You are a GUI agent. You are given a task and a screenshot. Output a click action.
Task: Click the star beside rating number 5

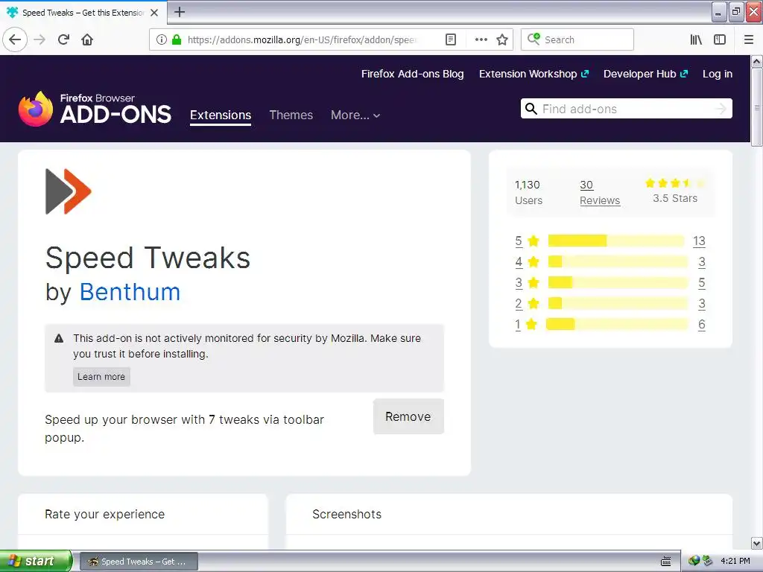coord(534,241)
